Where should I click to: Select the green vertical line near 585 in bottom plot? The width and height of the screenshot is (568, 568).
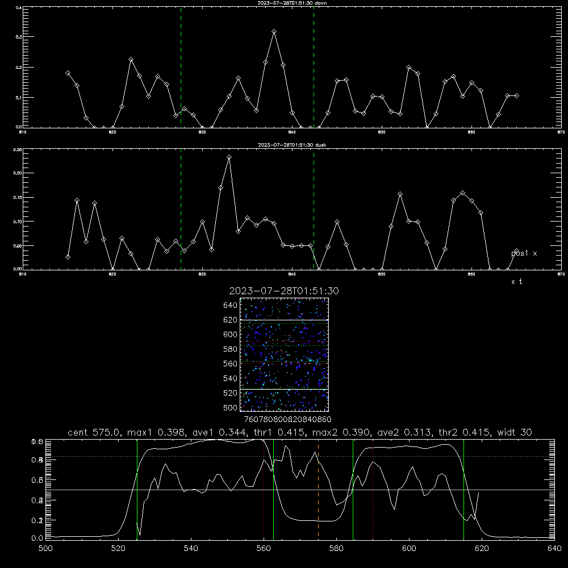(x=353, y=490)
